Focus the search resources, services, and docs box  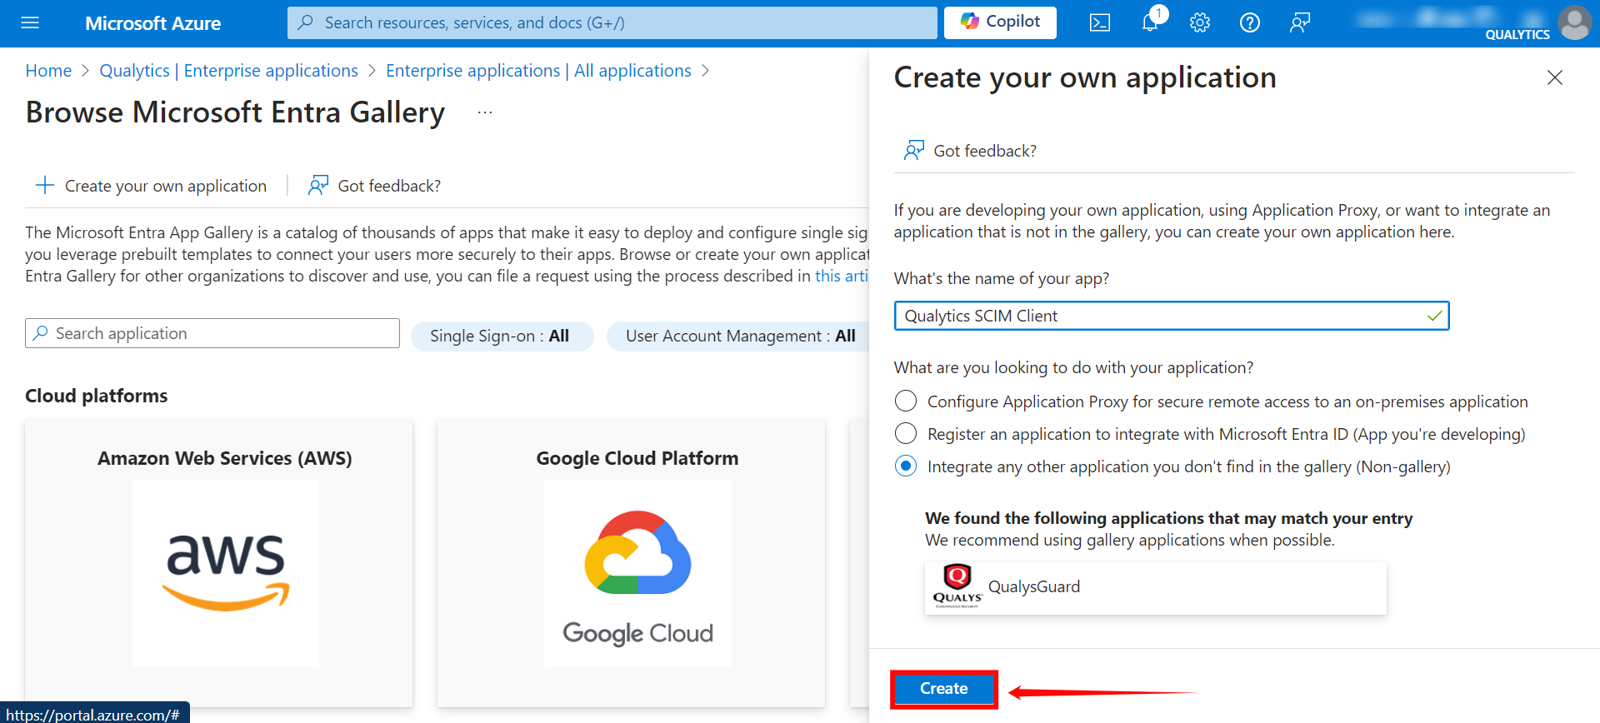(x=612, y=22)
